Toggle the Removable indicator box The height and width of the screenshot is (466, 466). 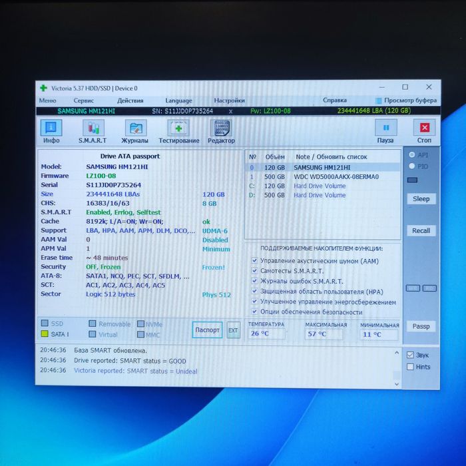point(93,324)
